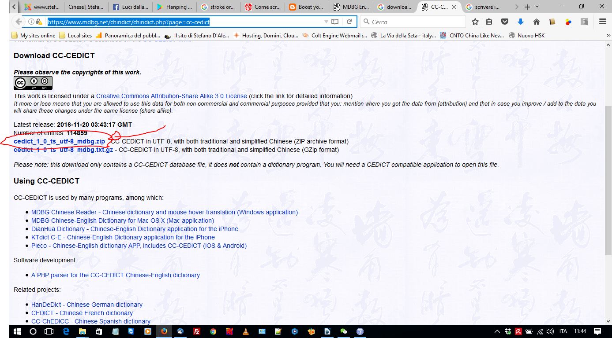Download cedict_1_0_ts_utf-8_mdbg.zip
This screenshot has height=338, width=612.
point(60,141)
